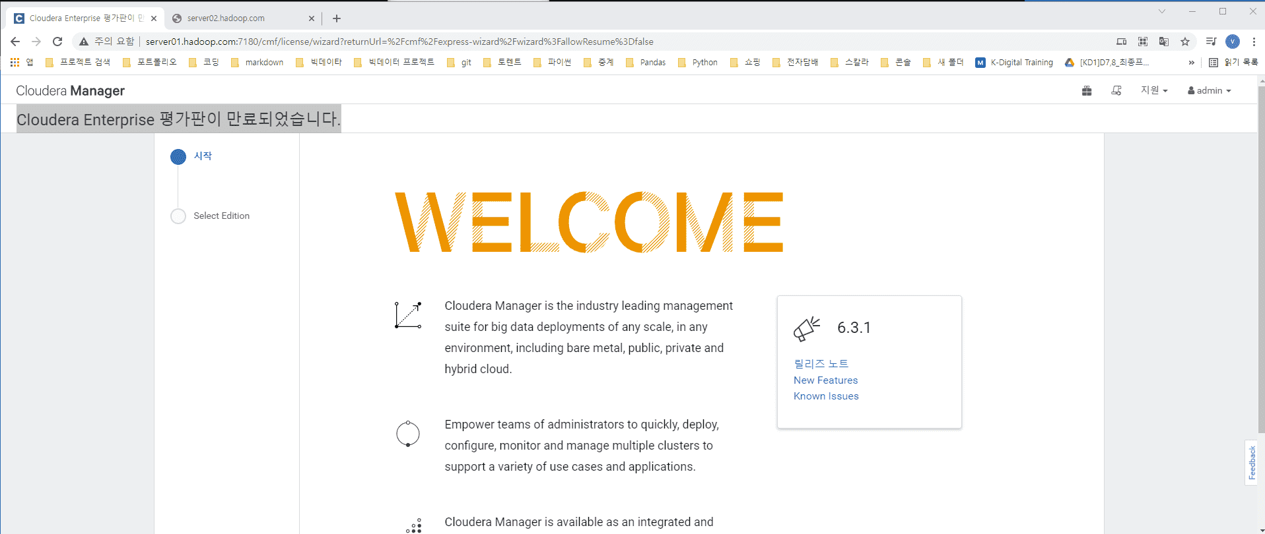Open the 포트폴리오 bookmark folder
The width and height of the screenshot is (1265, 534).
coord(150,63)
